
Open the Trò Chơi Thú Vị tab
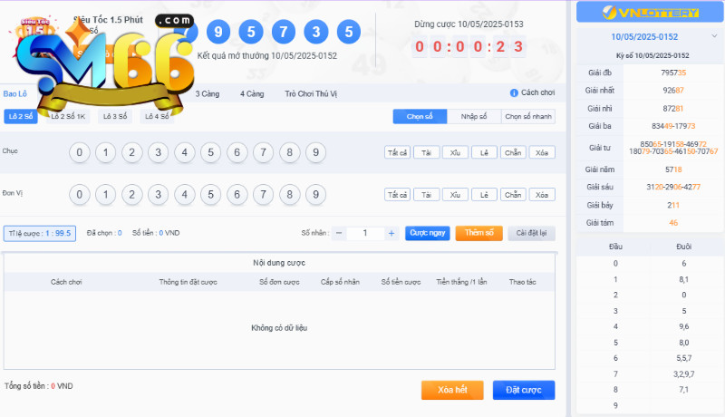tap(311, 94)
